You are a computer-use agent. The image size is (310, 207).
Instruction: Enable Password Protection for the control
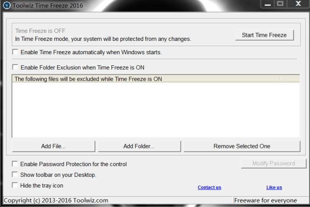(15, 164)
